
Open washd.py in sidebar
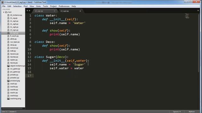14,96
